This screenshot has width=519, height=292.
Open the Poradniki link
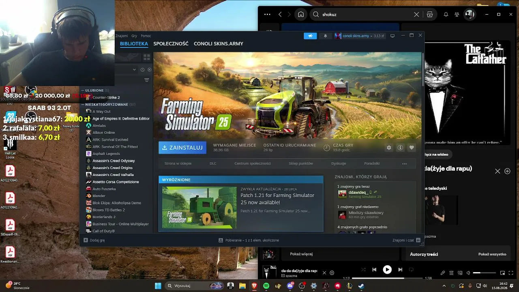372,163
